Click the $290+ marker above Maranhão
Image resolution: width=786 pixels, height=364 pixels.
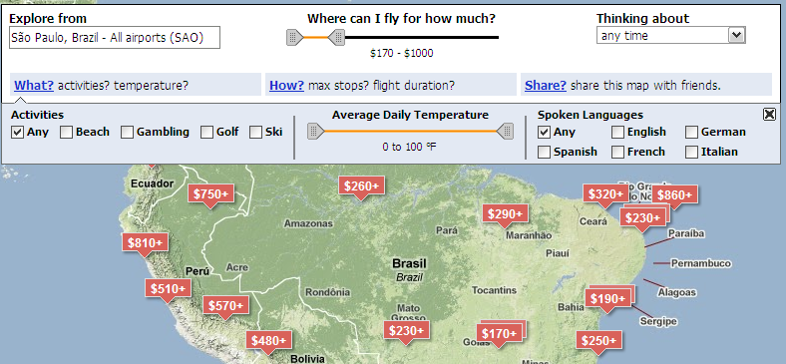[x=505, y=213]
